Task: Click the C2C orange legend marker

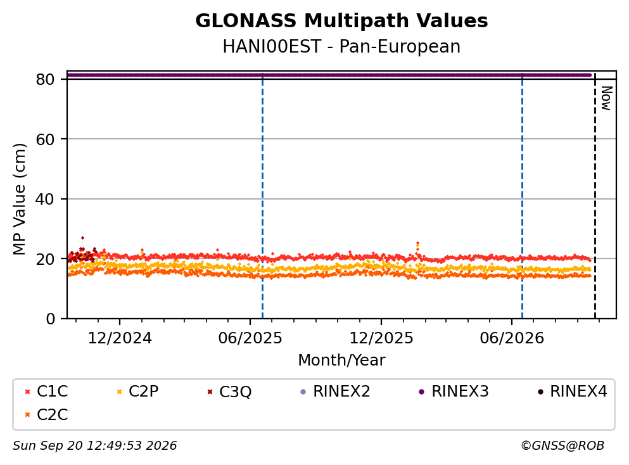Action: pos(28,415)
